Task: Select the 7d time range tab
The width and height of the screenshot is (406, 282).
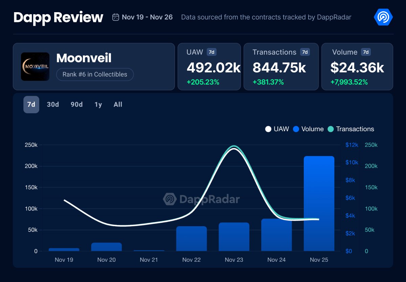Action: click(x=31, y=104)
